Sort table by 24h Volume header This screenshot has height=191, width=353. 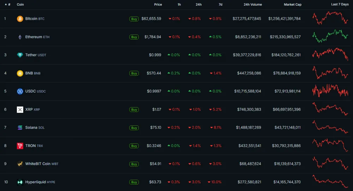click(253, 5)
